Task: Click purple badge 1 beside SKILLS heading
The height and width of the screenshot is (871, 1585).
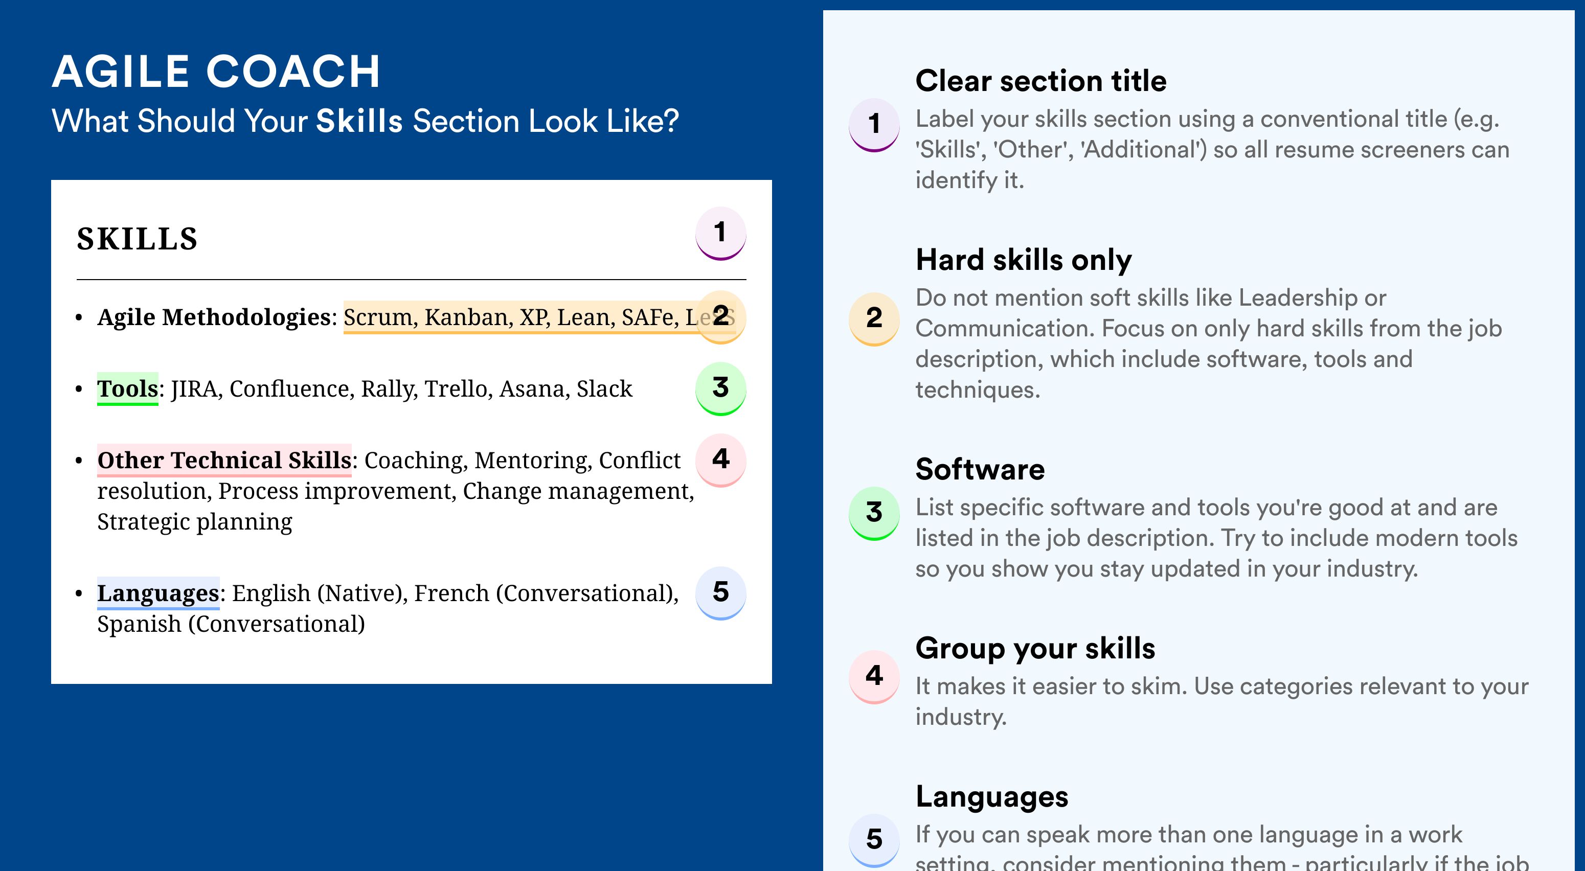Action: [x=720, y=234]
